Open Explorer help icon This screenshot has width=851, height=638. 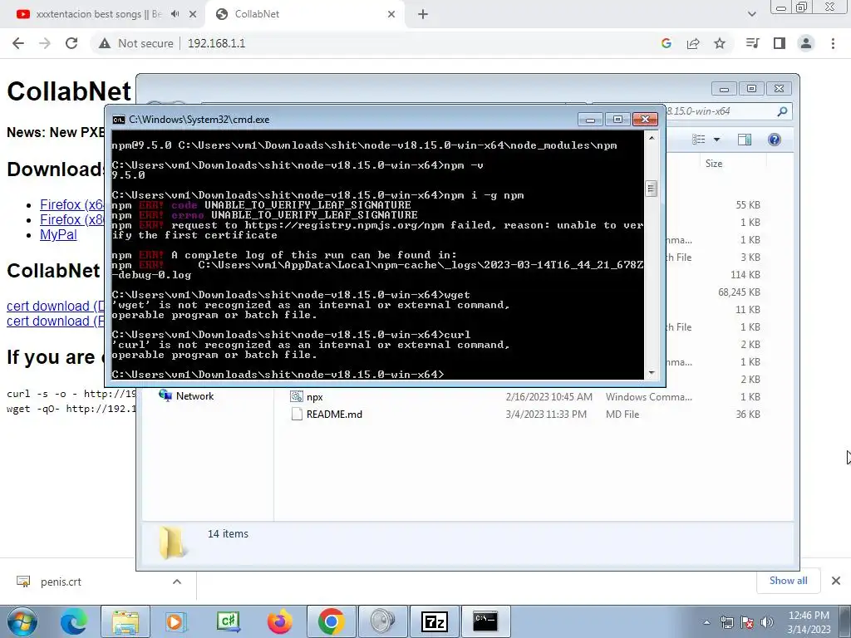(x=775, y=140)
